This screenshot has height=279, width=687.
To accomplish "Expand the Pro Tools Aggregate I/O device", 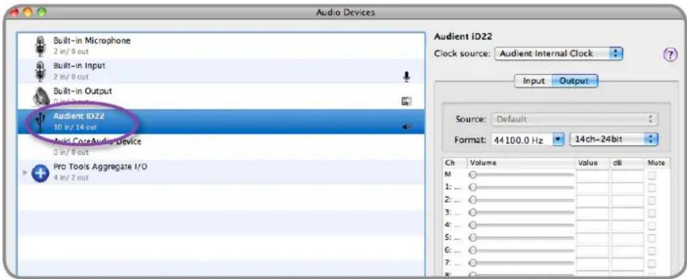I will tap(25, 173).
